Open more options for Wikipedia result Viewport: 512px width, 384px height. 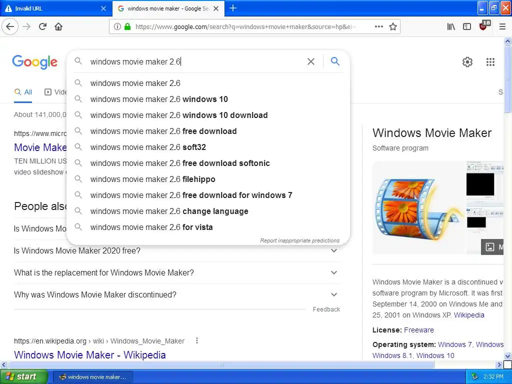(x=196, y=340)
